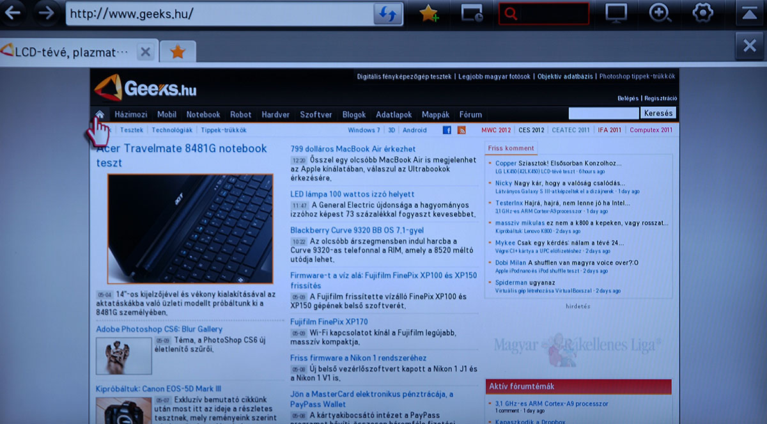Click the magnifier zoom-in icon
767x424 pixels.
pyautogui.click(x=660, y=13)
